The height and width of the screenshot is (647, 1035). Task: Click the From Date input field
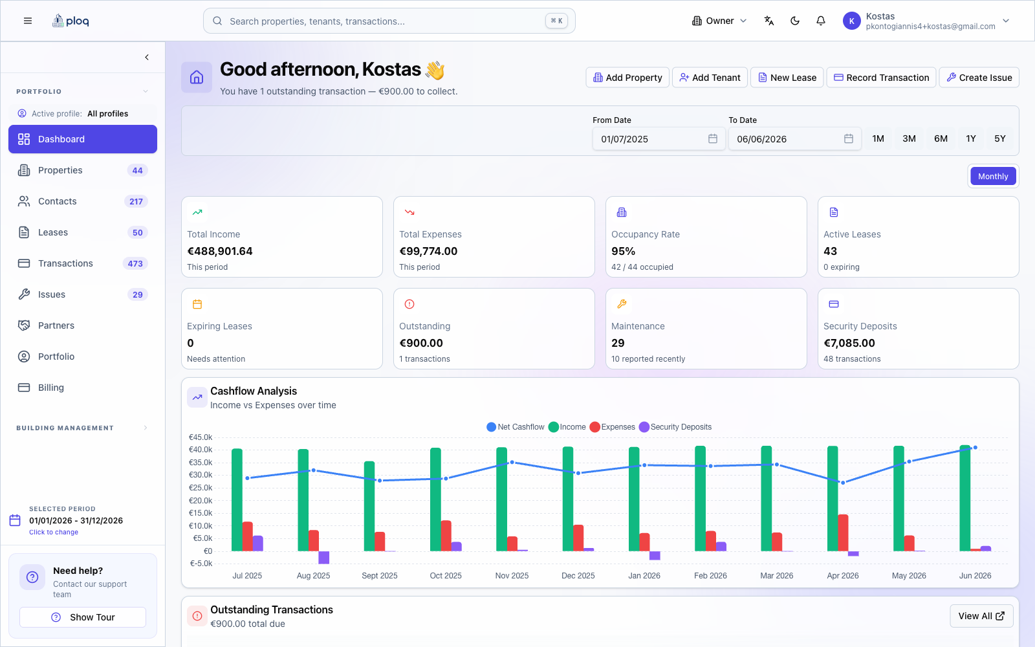[x=659, y=138]
